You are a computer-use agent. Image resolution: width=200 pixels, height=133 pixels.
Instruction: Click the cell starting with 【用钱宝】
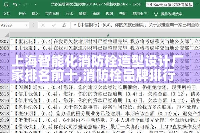click(105, 48)
